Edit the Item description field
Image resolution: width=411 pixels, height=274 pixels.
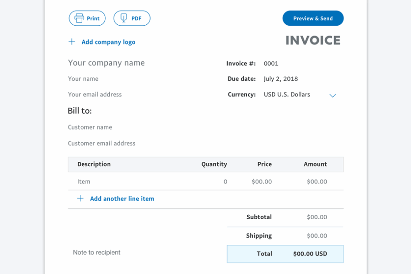(x=84, y=181)
